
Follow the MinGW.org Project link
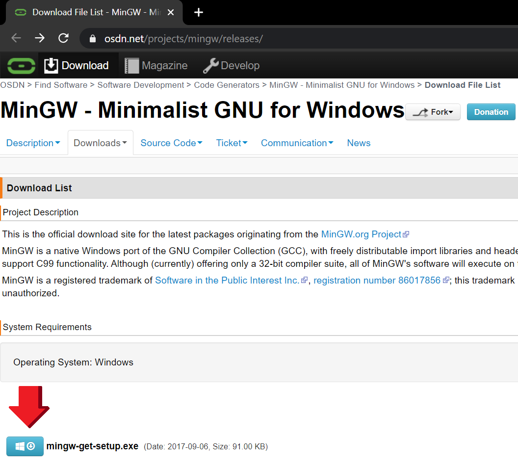coord(361,234)
